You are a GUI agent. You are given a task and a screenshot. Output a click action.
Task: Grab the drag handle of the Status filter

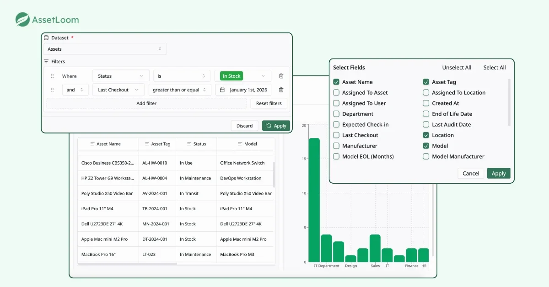click(x=52, y=76)
